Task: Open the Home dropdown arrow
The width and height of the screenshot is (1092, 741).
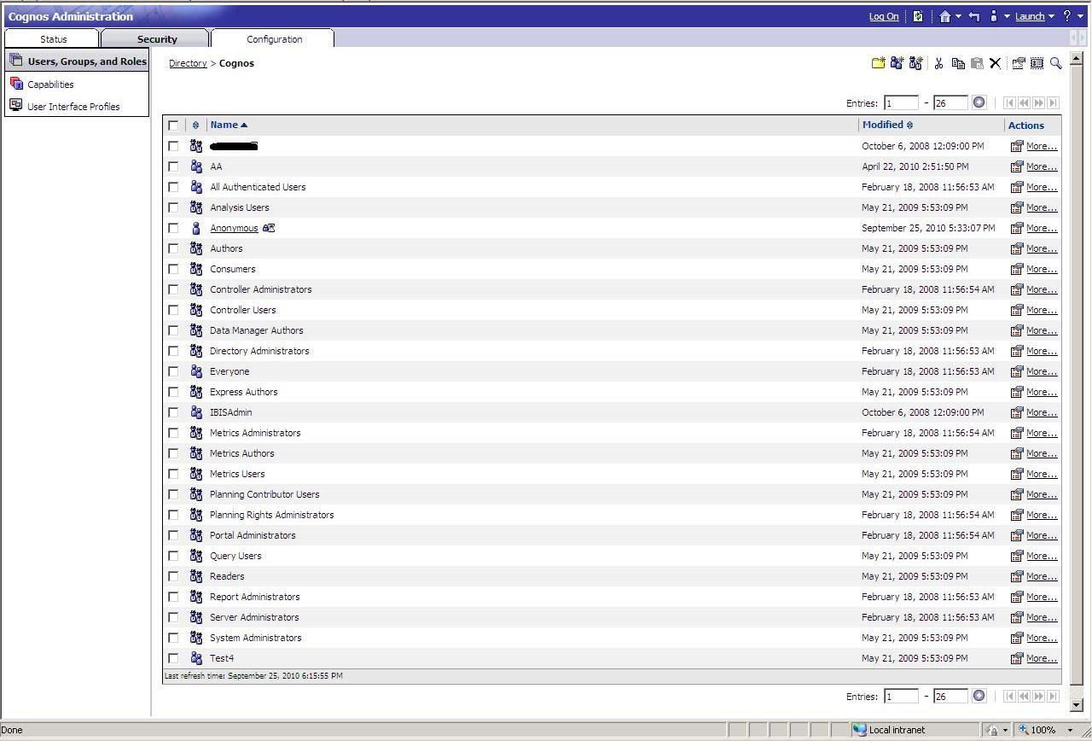Action: coord(959,16)
